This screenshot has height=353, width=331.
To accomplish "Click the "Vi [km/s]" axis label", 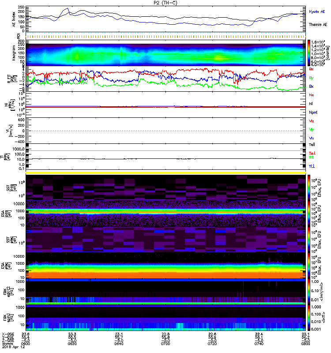I will pyautogui.click(x=9, y=131).
